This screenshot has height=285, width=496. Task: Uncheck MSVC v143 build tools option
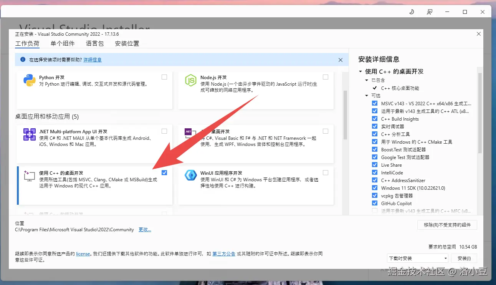click(375, 103)
